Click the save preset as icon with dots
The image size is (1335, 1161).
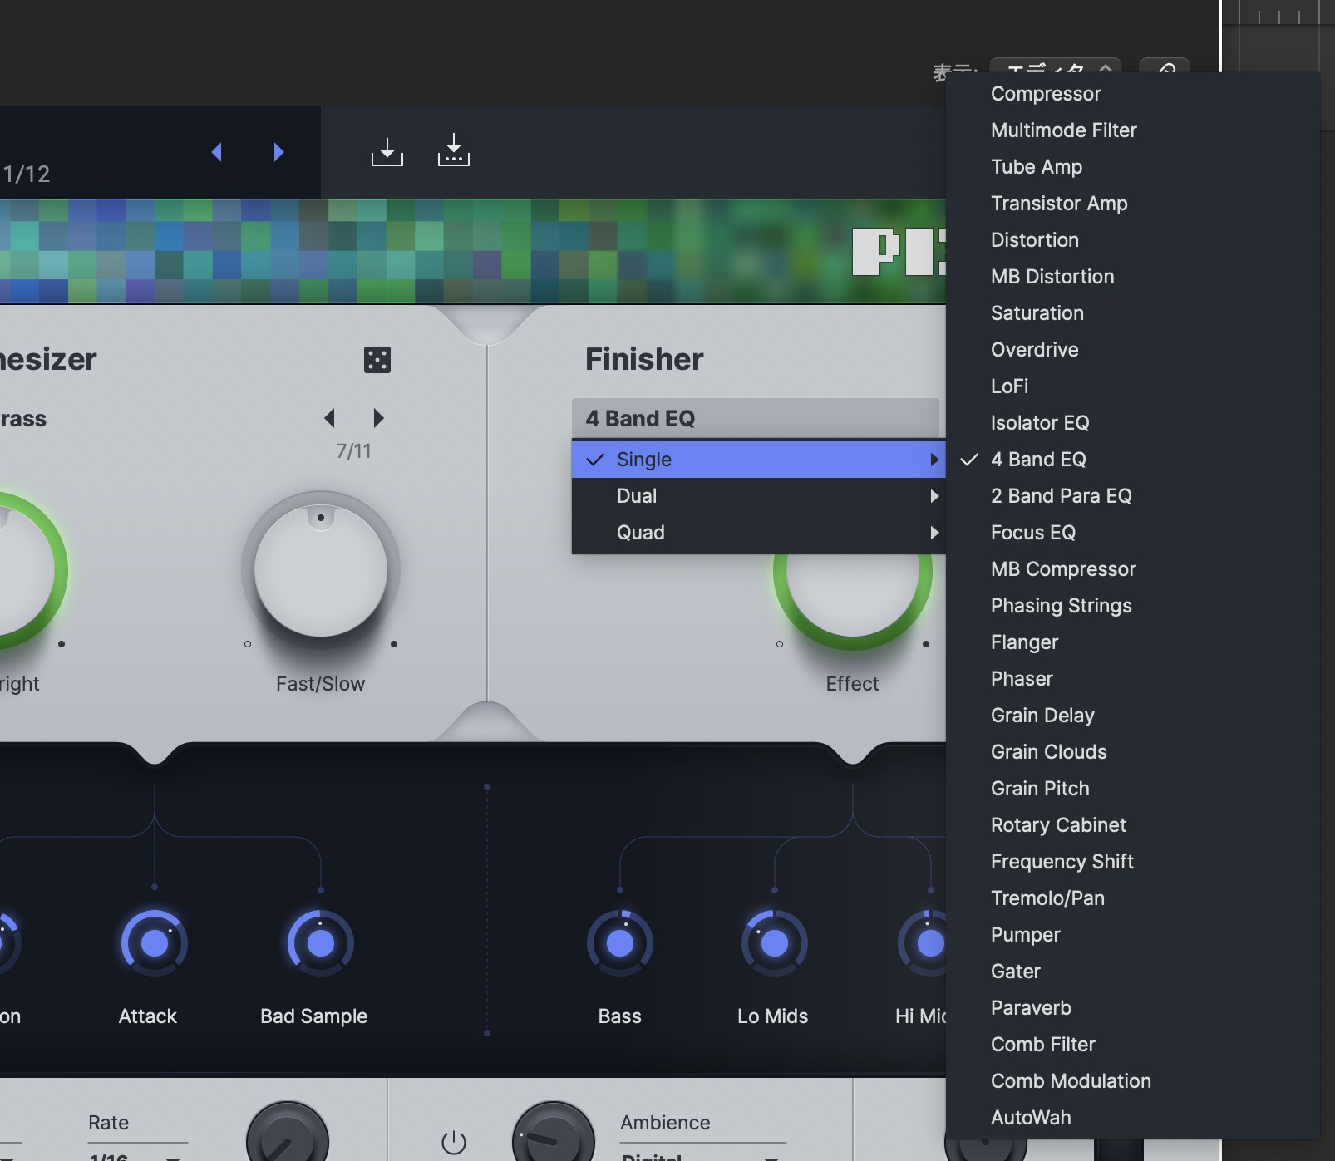pyautogui.click(x=453, y=150)
